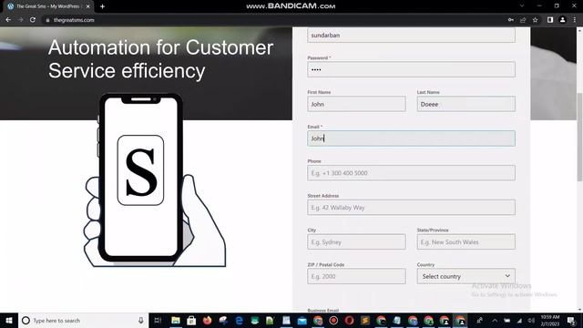The image size is (583, 328).
Task: Select The Great Sms – My WordPress tab
Action: tap(47, 6)
